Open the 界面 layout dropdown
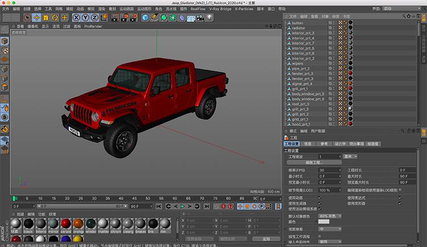This screenshot has width=427, height=247. point(401,9)
